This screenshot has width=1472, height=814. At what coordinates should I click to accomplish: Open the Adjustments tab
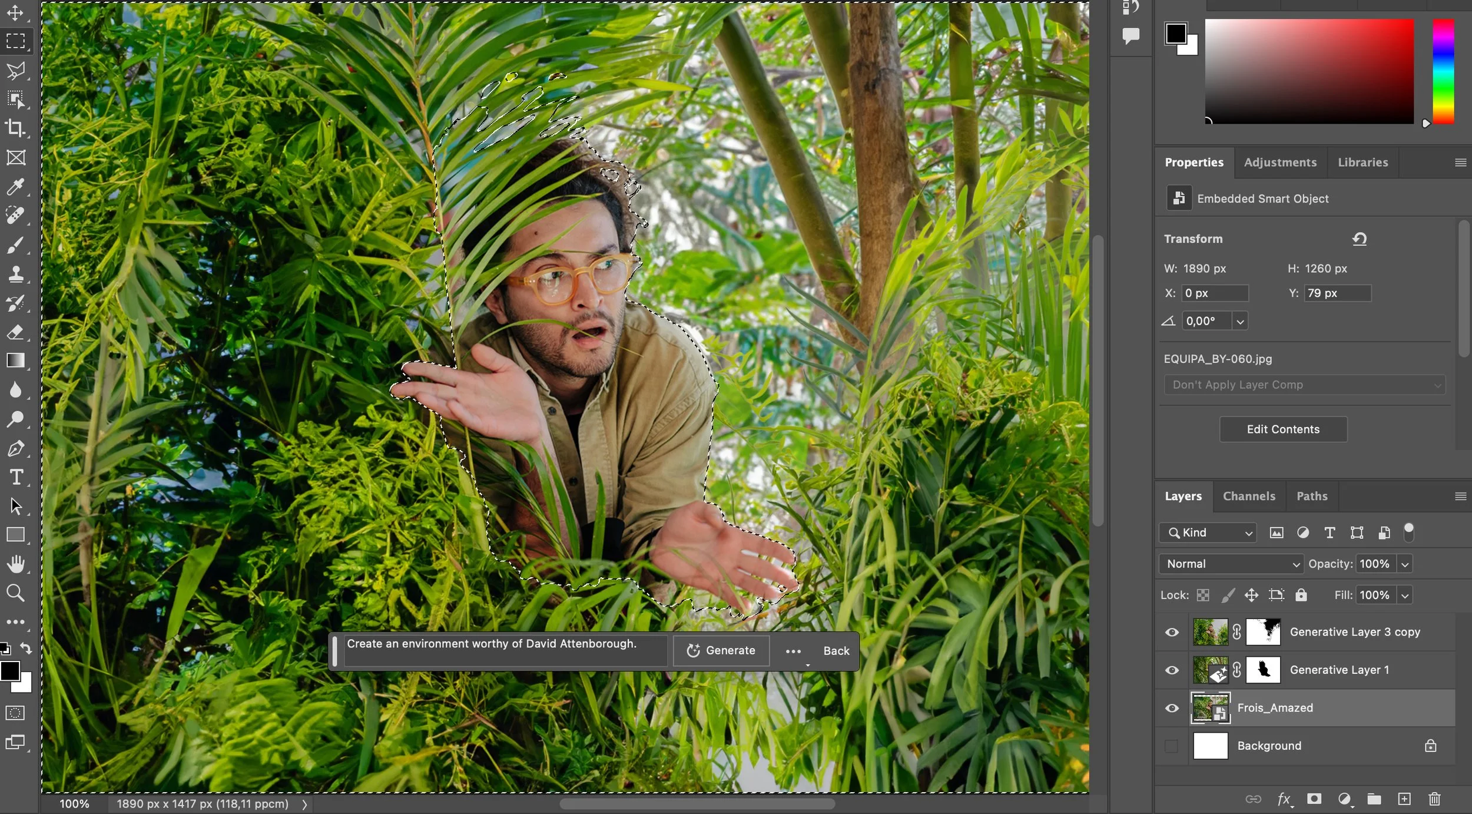(1279, 163)
